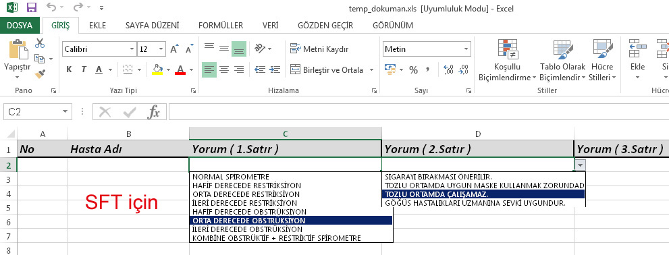
Task: Switch to the VERİ tab
Action: (x=271, y=25)
